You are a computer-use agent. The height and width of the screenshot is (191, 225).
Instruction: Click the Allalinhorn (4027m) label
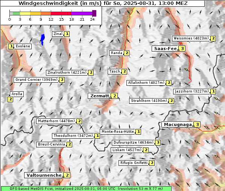click(x=146, y=83)
